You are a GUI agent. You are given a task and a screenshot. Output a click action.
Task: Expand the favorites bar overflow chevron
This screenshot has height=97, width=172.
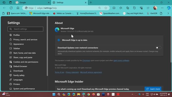(x=168, y=13)
